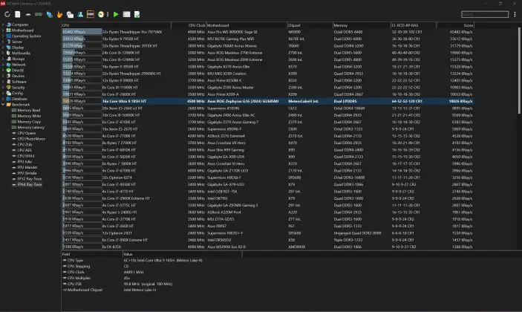Open the white results list toolbar icon

pyautogui.click(x=126, y=14)
